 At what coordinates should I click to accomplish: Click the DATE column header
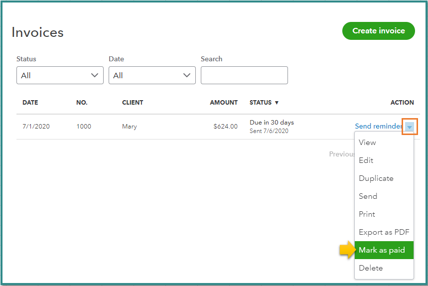coord(30,103)
